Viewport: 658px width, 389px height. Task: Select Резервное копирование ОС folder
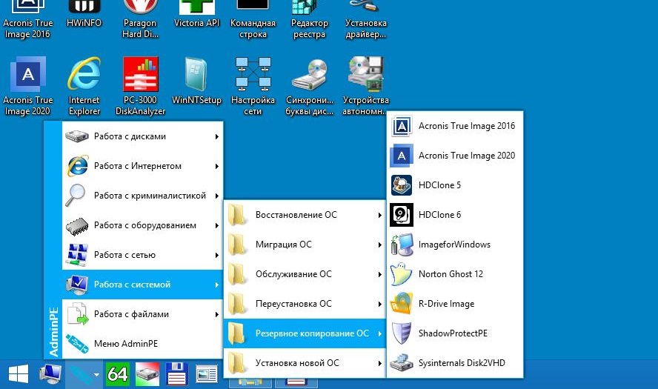(x=305, y=333)
